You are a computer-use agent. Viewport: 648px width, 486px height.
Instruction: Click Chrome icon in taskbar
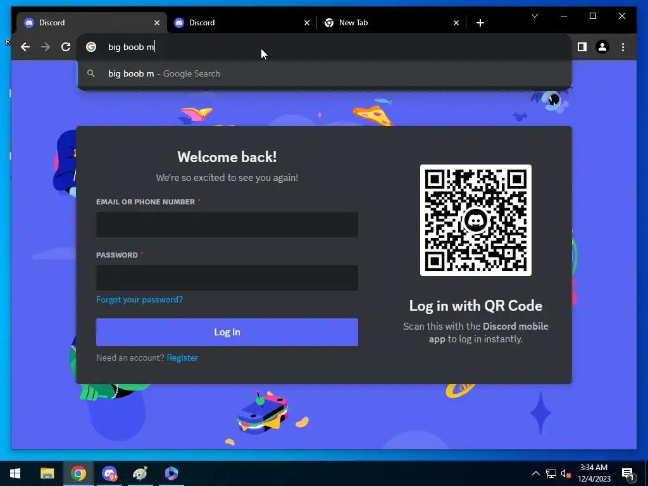point(78,473)
